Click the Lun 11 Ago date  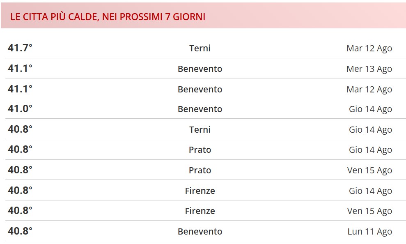point(369,232)
